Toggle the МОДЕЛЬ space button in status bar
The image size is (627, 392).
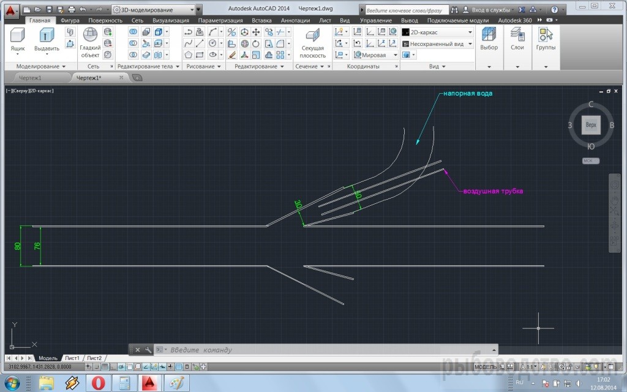[486, 367]
